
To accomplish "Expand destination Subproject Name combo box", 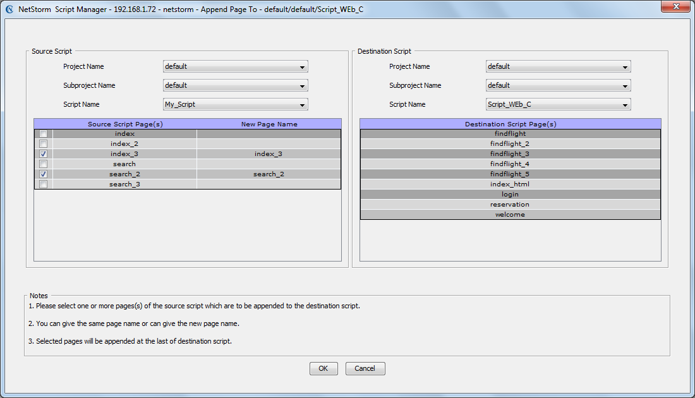I will tap(558, 85).
